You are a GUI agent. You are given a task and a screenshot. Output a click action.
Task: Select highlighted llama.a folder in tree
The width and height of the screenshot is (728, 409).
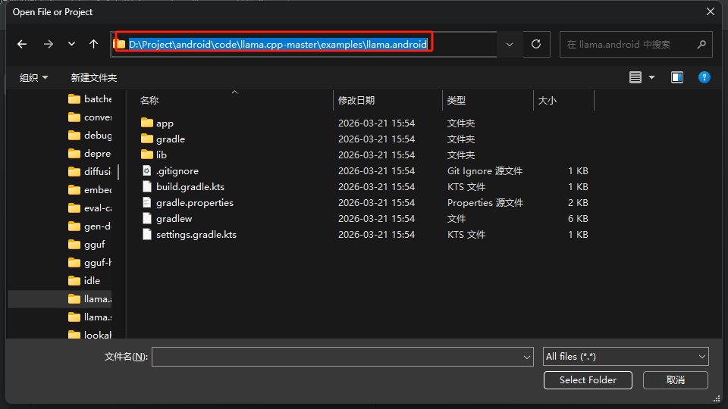coord(61,299)
